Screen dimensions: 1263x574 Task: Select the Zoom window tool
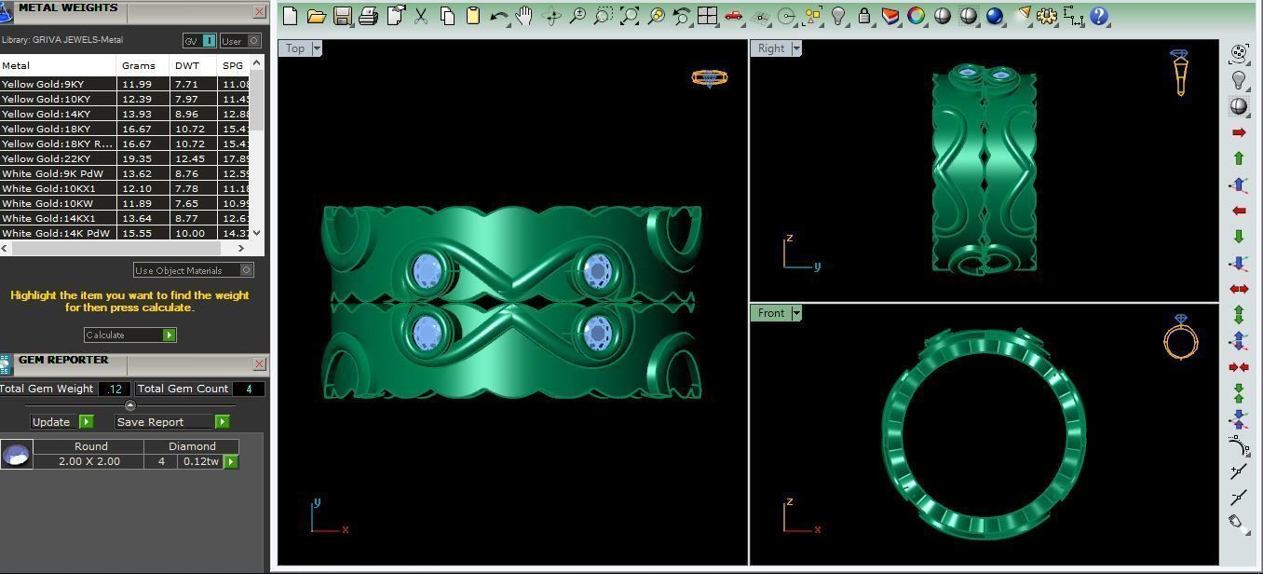604,16
